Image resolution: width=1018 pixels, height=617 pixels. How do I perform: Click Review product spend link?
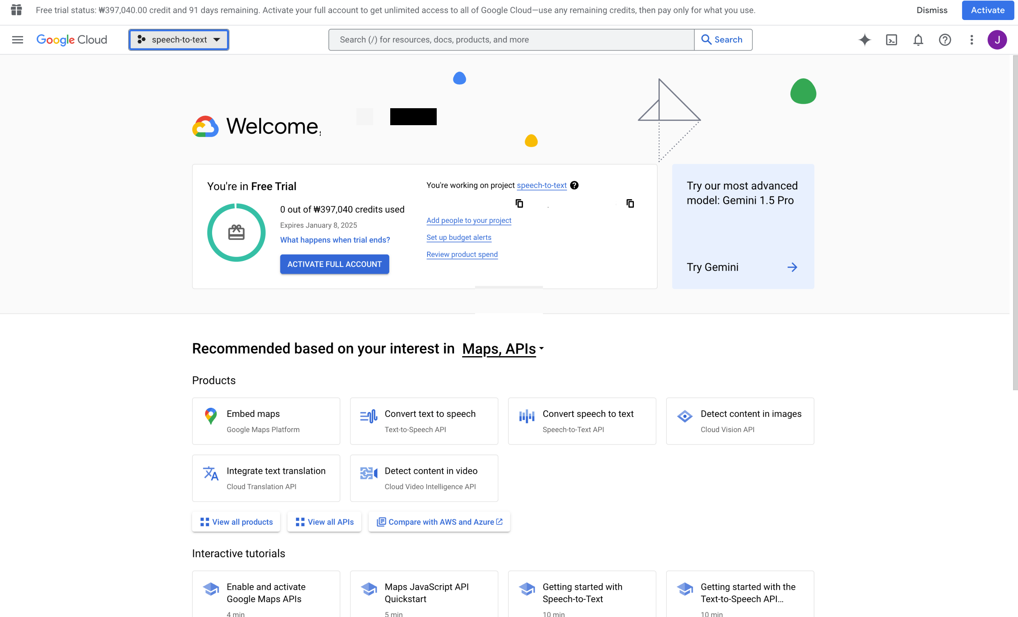[x=462, y=254]
